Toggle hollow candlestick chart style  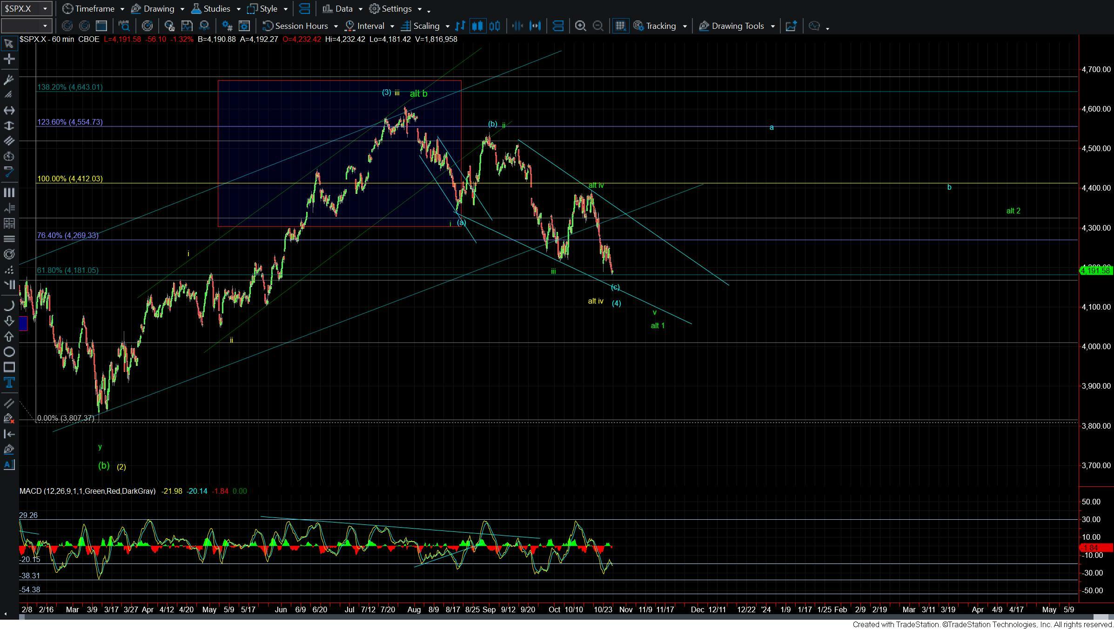[x=495, y=26]
